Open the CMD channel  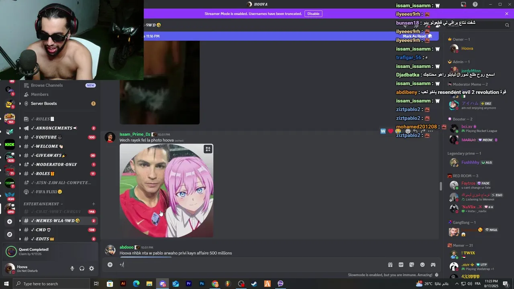coord(59,230)
